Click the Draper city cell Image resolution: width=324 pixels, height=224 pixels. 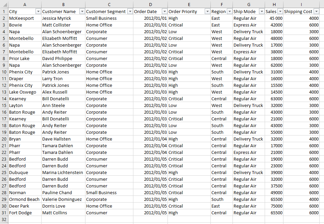(x=25, y=78)
